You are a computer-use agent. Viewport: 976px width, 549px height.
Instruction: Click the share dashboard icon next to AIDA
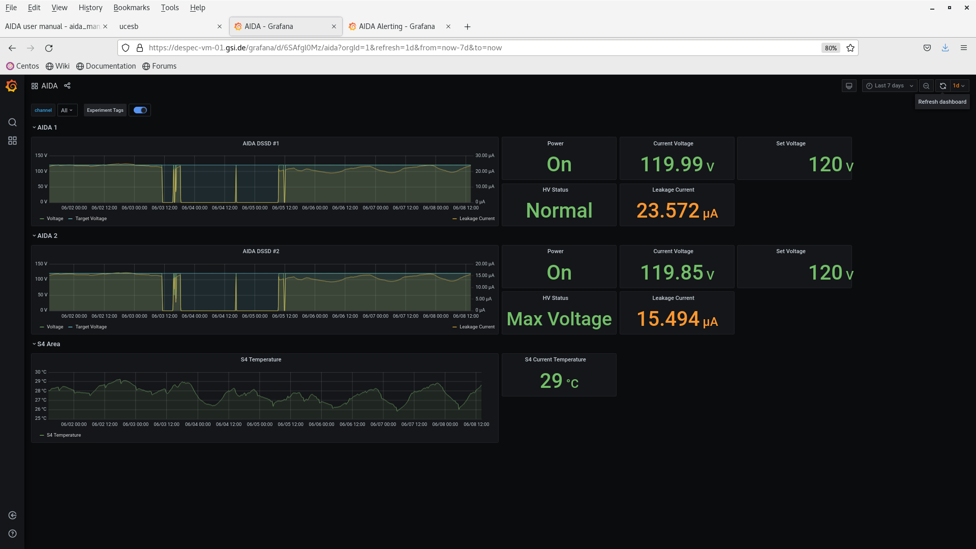[67, 86]
